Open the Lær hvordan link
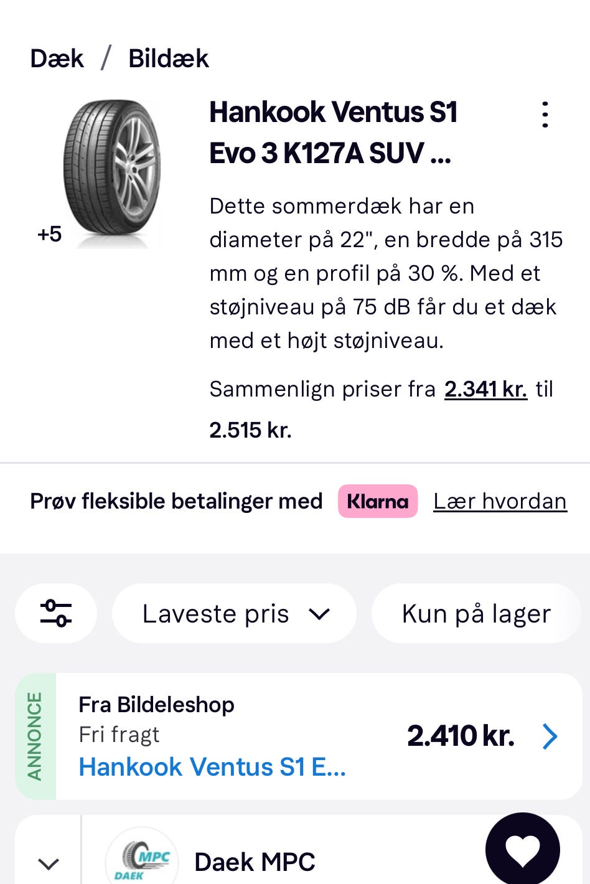The height and width of the screenshot is (884, 590). click(500, 501)
